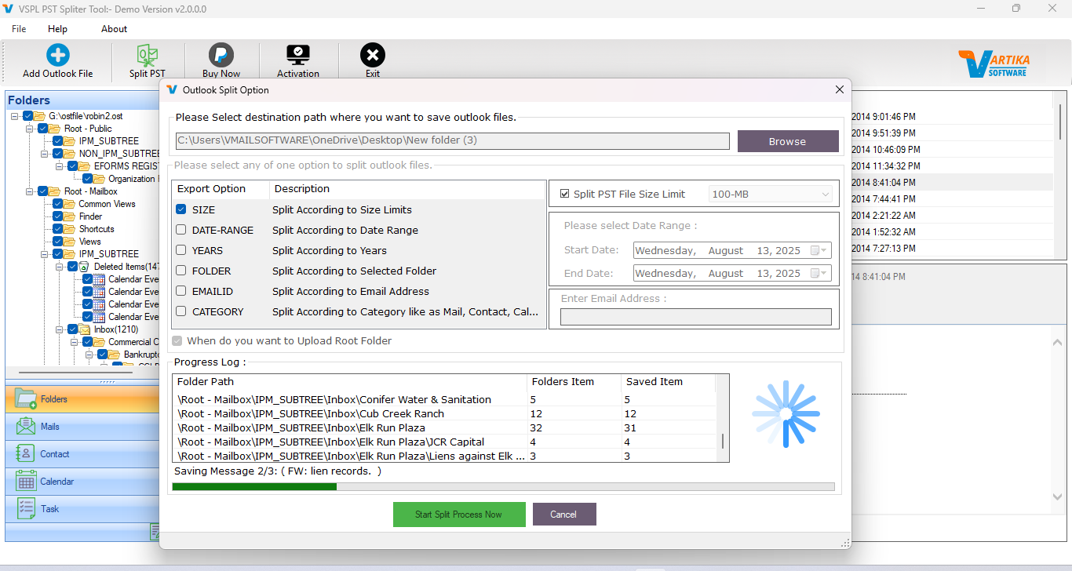The width and height of the screenshot is (1072, 571).
Task: Open the Start Date date picker
Action: (822, 250)
